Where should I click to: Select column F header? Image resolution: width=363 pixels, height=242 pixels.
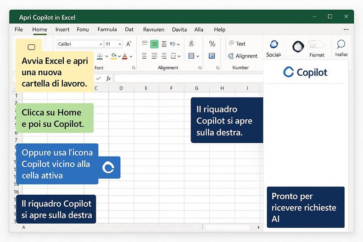171,88
